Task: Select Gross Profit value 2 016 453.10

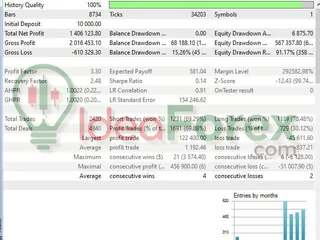Action: 85,43
